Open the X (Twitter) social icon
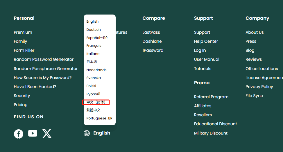The height and width of the screenshot is (152, 283). tap(47, 133)
